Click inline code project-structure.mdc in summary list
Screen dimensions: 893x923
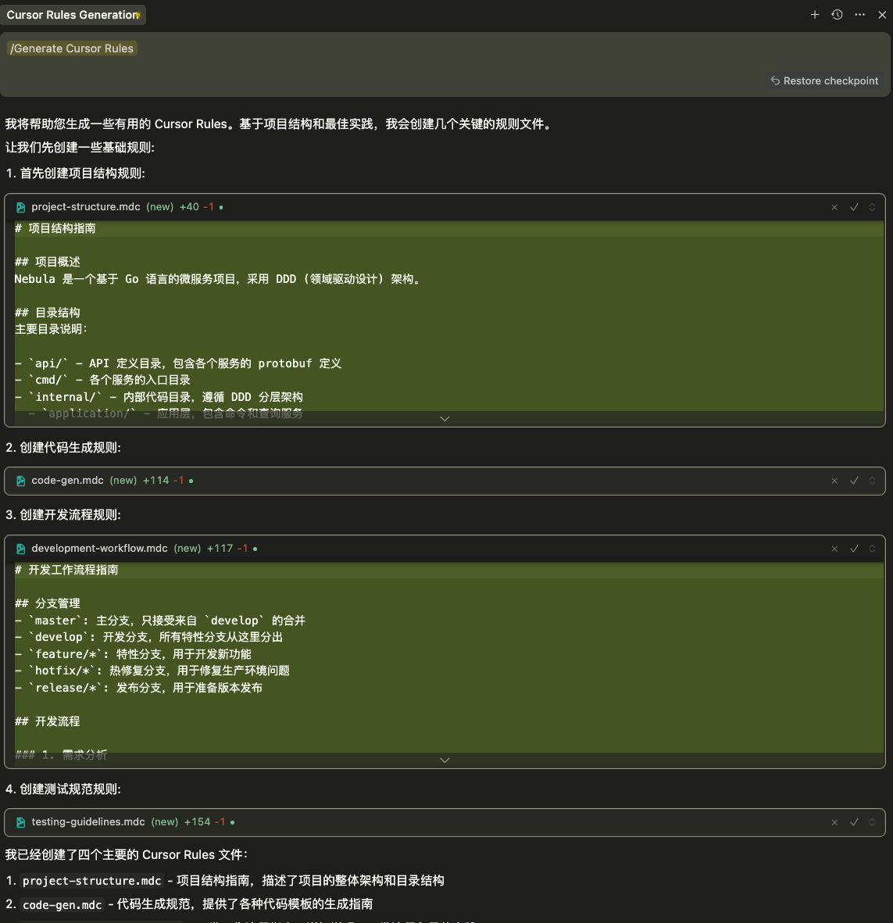pyautogui.click(x=91, y=881)
